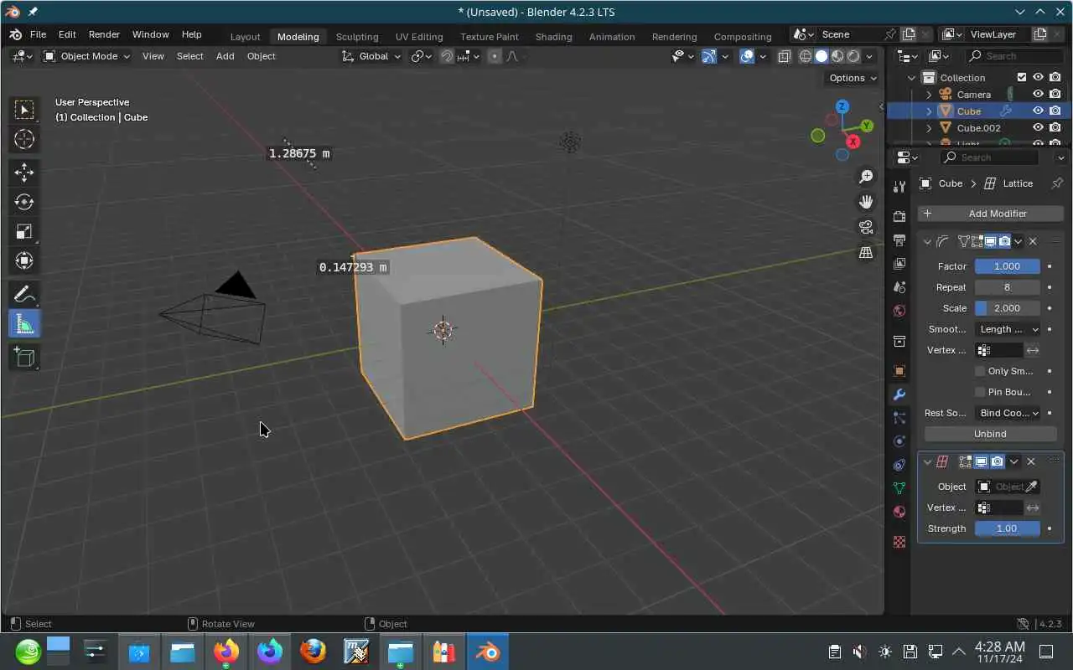The image size is (1073, 670).
Task: Switch to the Shading workspace tab
Action: click(553, 36)
